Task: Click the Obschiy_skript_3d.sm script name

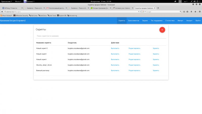Action: pyautogui.click(x=44, y=65)
